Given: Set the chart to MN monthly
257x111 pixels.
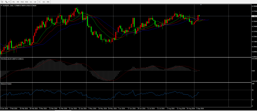Looking at the screenshot, I should (48, 2).
